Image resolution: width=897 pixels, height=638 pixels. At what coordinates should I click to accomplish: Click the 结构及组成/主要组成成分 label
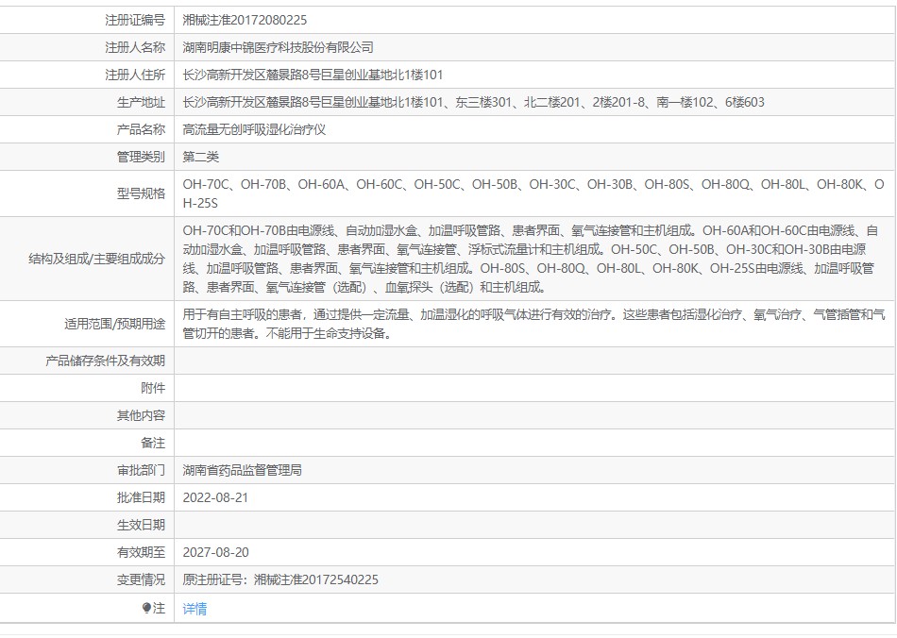[x=96, y=259]
